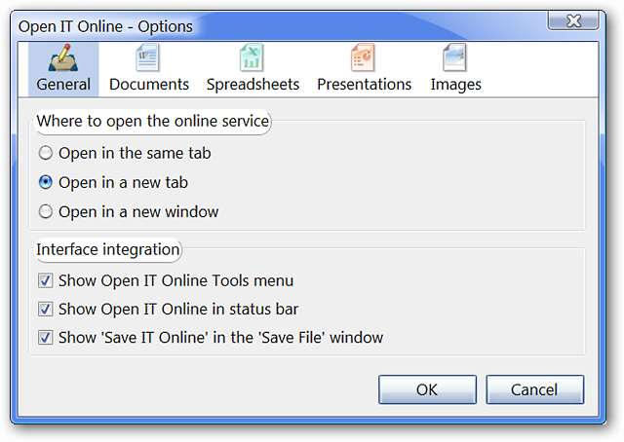Toggle 'Show Open IT Online in status bar'

click(x=45, y=310)
